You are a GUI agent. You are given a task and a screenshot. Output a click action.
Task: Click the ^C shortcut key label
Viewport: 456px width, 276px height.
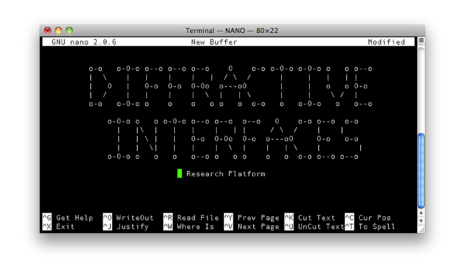pos(349,218)
